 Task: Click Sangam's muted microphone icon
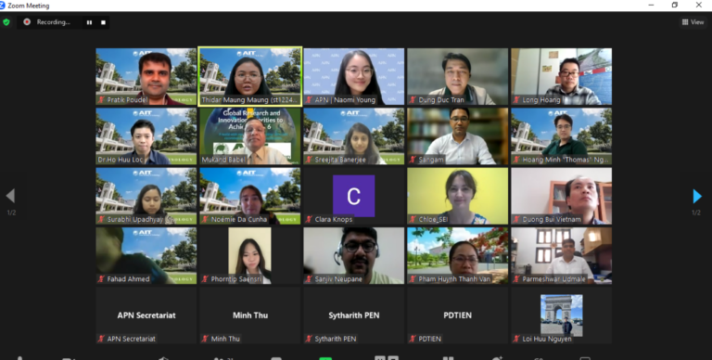click(413, 160)
